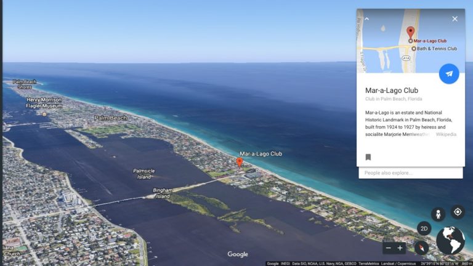Click the Mar-a-Lago Club card title

[x=392, y=91]
